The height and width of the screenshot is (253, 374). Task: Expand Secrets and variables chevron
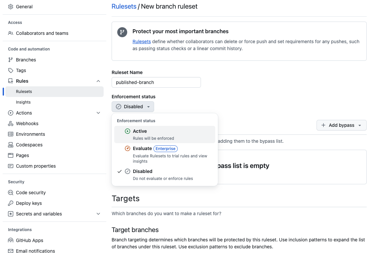pos(98,214)
